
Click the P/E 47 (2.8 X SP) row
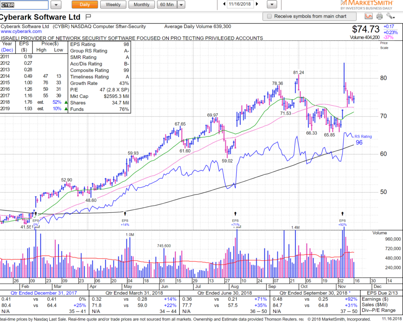100,90
